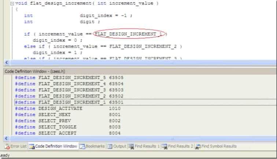
Task: Click the Find Symbol Results tab icon
Action: point(198,146)
